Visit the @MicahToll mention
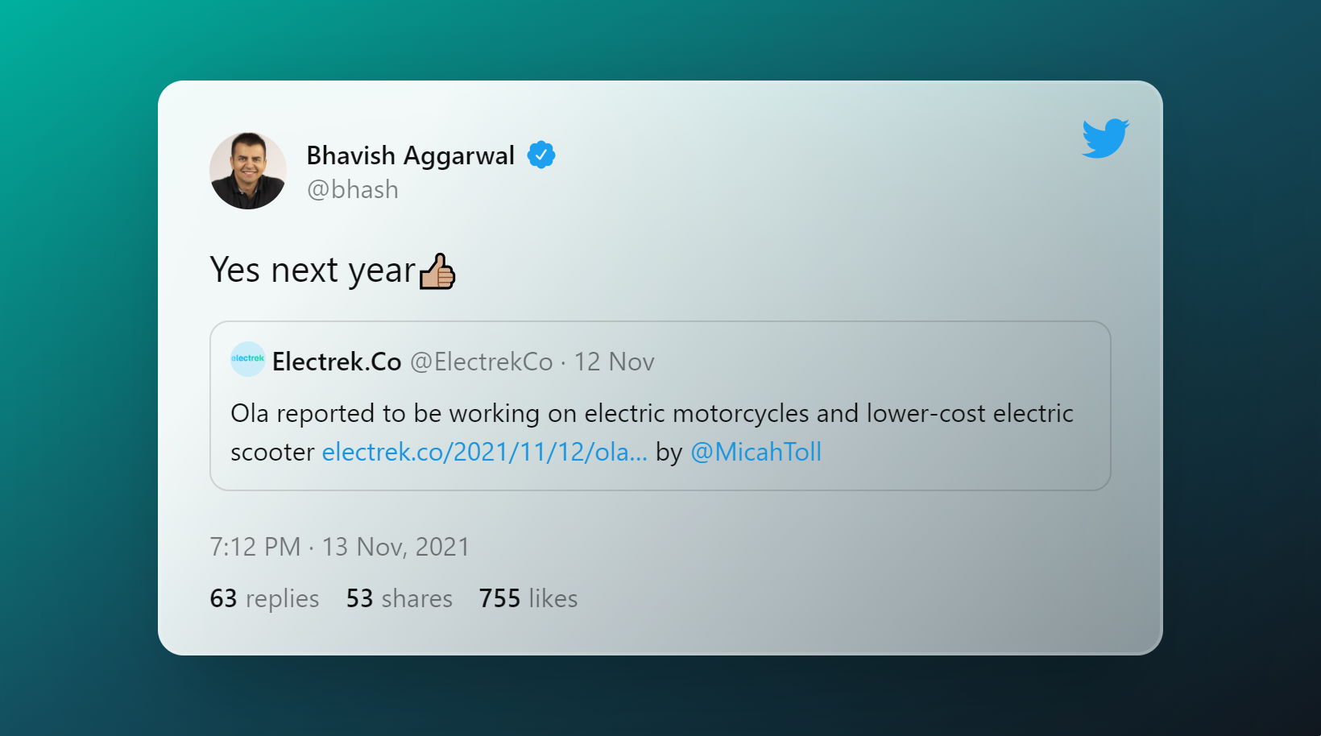 click(x=756, y=452)
